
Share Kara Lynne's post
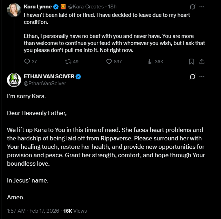[202, 61]
